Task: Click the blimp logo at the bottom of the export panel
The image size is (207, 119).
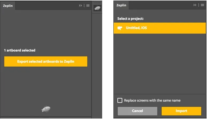Action: coord(46,109)
